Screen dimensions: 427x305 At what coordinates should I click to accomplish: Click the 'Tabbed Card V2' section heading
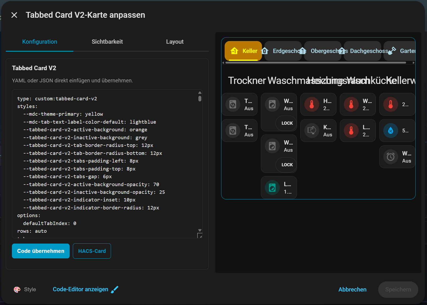coord(34,68)
